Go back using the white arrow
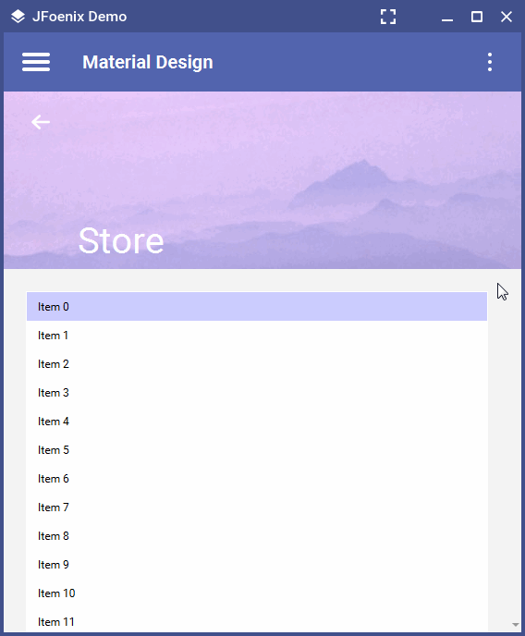This screenshot has width=525, height=636. pyautogui.click(x=41, y=122)
